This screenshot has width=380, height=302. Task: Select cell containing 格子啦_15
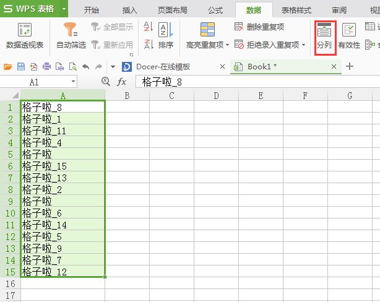tap(63, 166)
